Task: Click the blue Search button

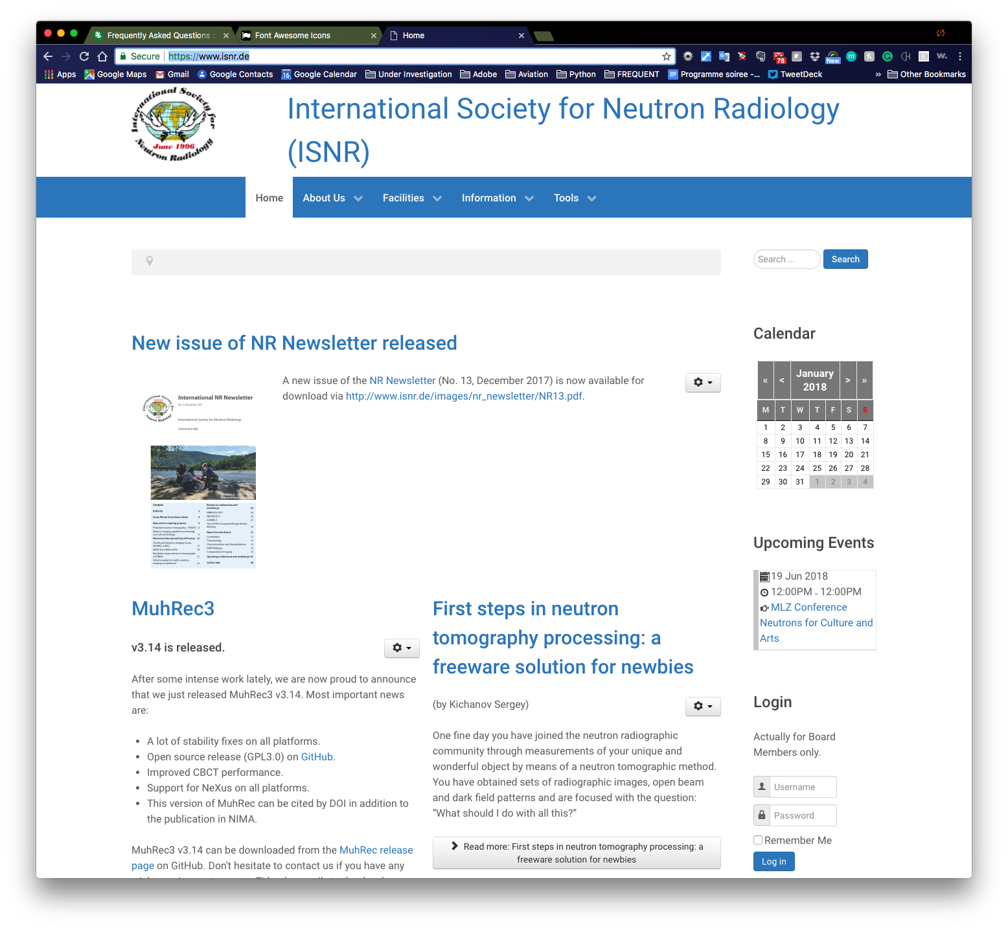Action: (845, 259)
